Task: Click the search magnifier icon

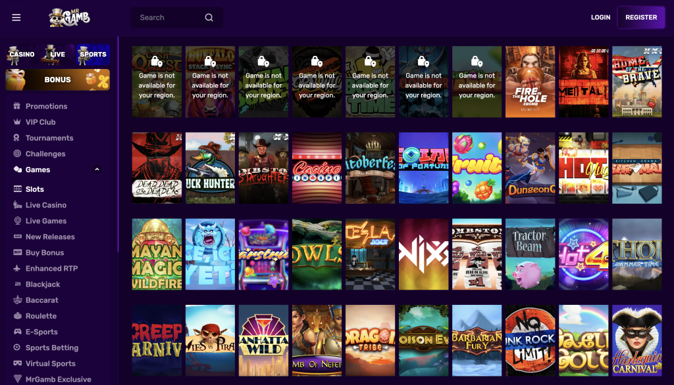Action: point(209,18)
